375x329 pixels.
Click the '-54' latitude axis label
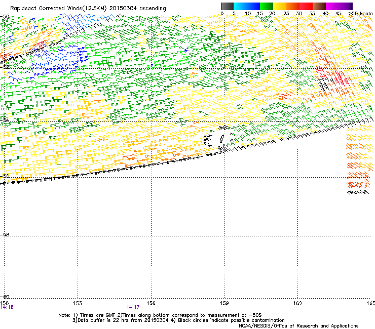tap(5, 120)
